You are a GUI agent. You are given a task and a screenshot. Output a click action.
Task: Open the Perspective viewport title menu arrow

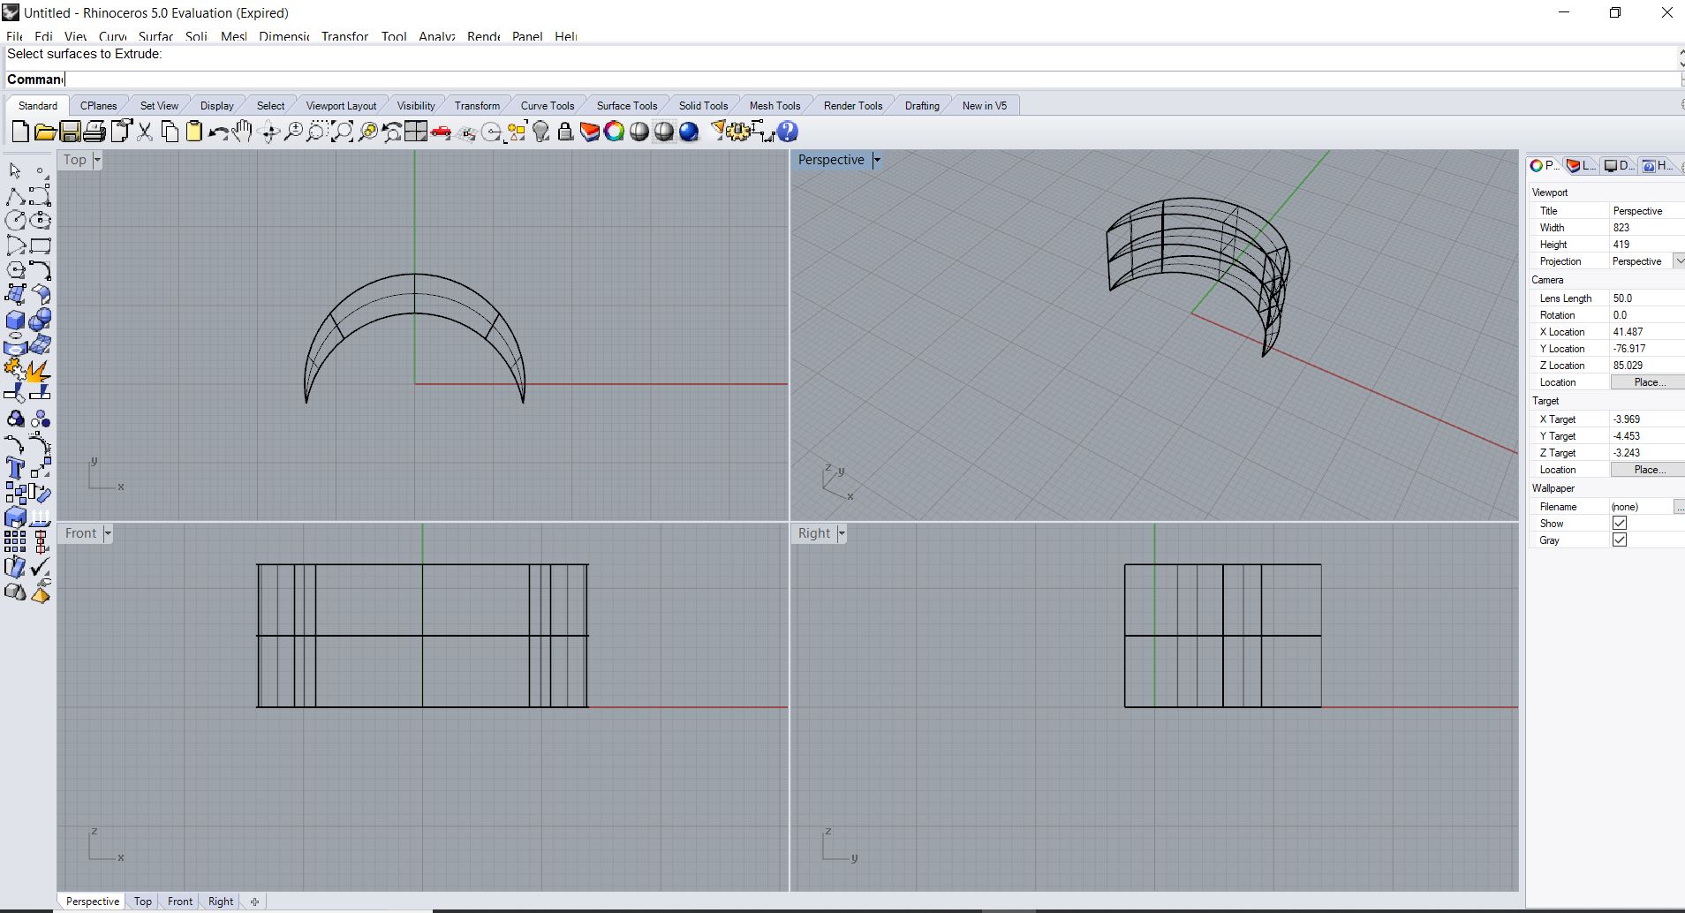pyautogui.click(x=877, y=160)
